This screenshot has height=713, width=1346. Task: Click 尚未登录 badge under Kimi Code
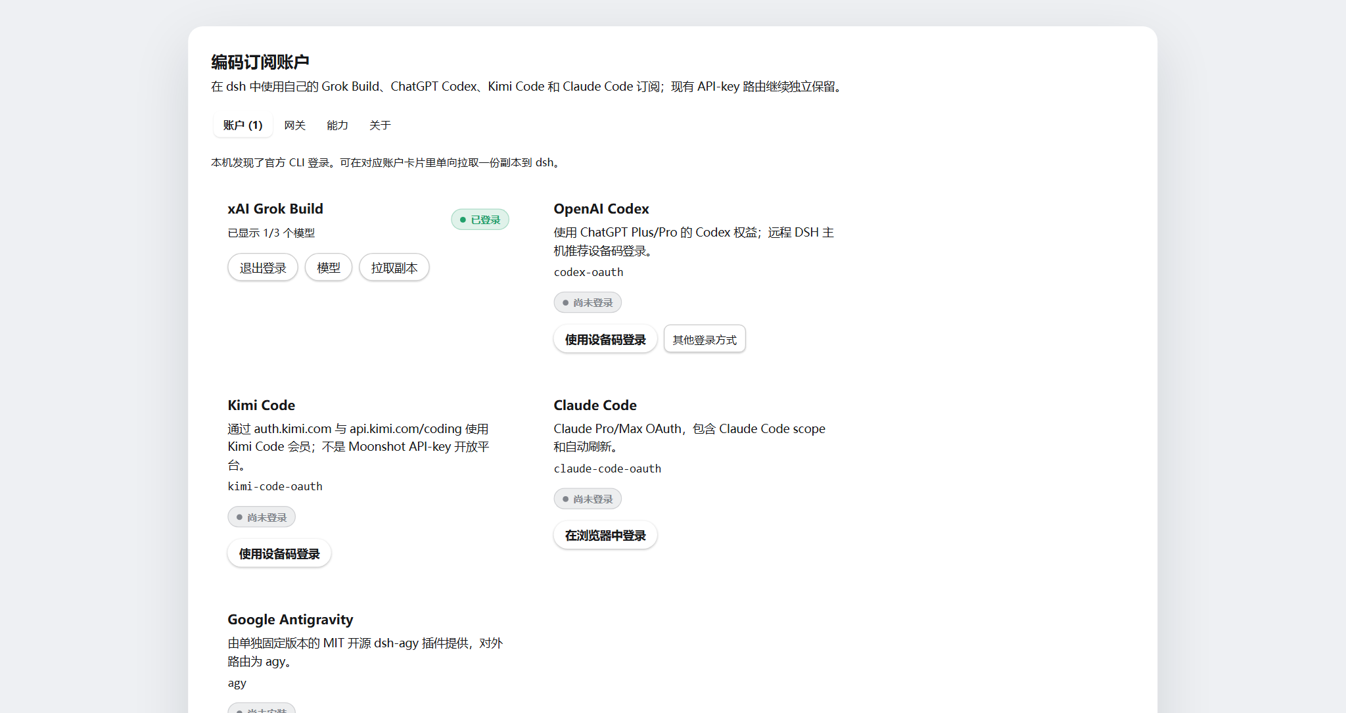(x=262, y=517)
